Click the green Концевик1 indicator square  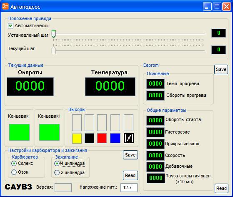click(x=49, y=132)
